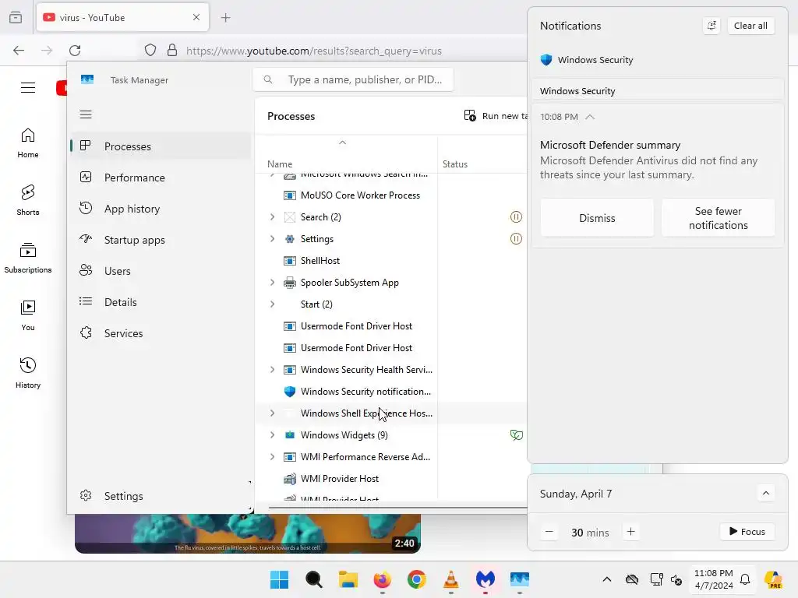798x598 pixels.
Task: Click Windows Security shield in notifications
Action: pos(546,60)
